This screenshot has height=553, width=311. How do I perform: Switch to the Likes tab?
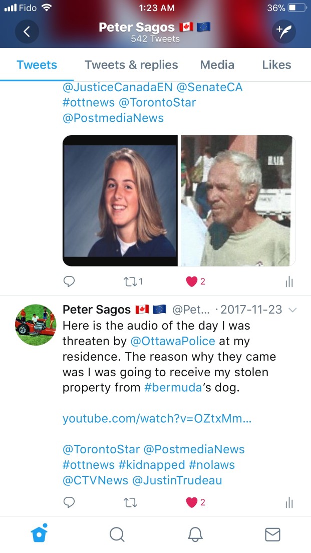click(277, 65)
